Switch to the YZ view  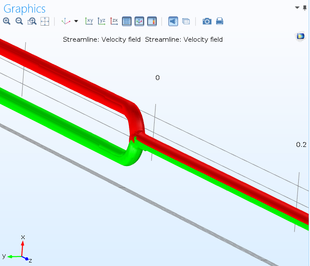(102, 21)
